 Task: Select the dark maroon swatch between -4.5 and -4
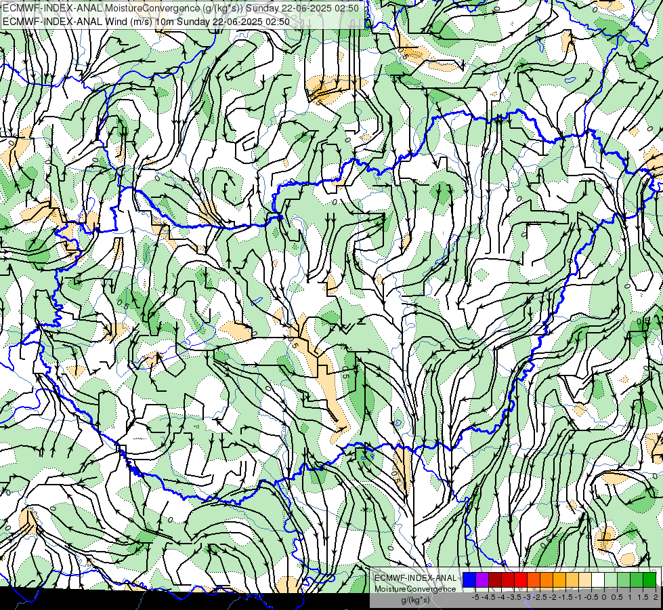(x=495, y=580)
